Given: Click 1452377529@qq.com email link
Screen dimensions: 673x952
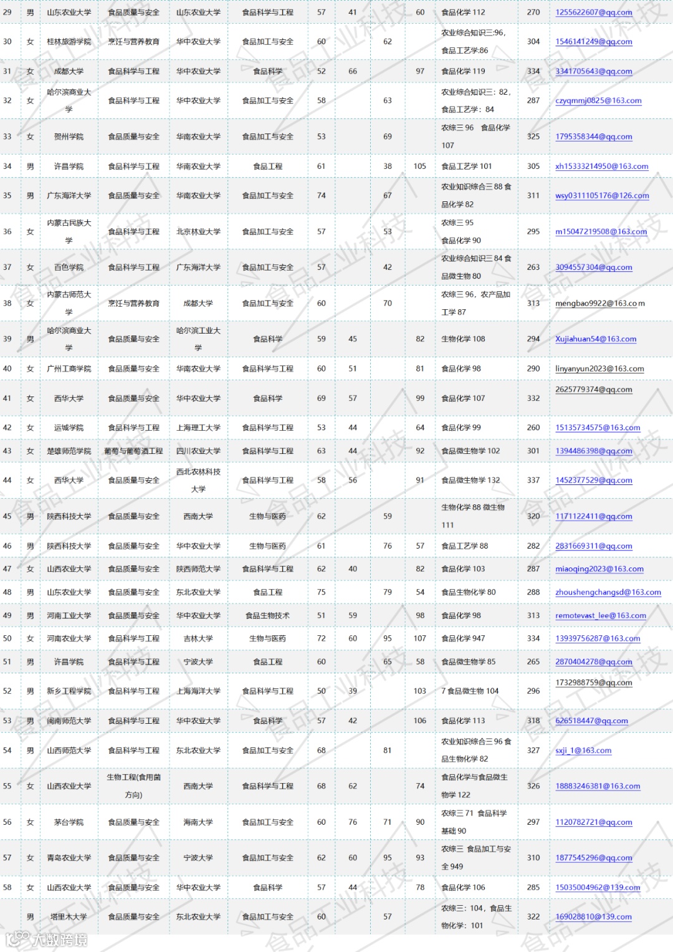Looking at the screenshot, I should (593, 480).
